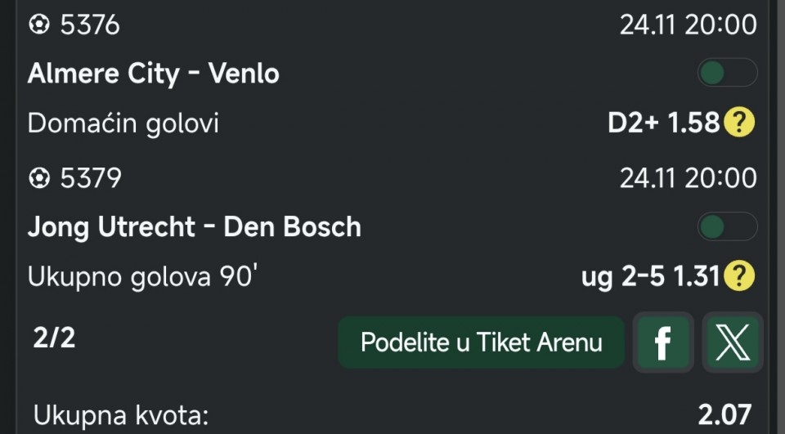Screen dimensions: 785x434
Task: Open help icon next to D2+ 1.58
Action: tap(739, 123)
